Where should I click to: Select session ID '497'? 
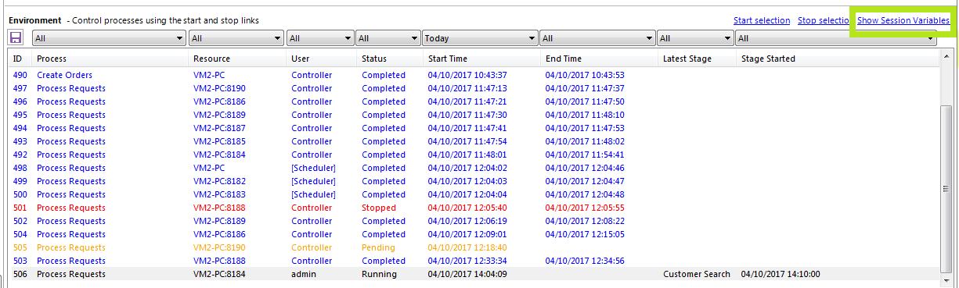click(x=20, y=88)
